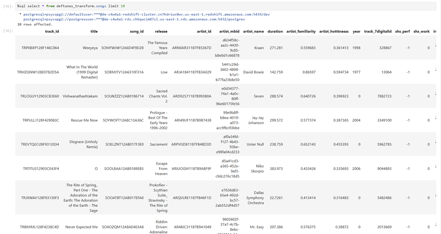Click the familiarity value 0.576375
The height and width of the screenshot is (234, 441).
click(308, 227)
